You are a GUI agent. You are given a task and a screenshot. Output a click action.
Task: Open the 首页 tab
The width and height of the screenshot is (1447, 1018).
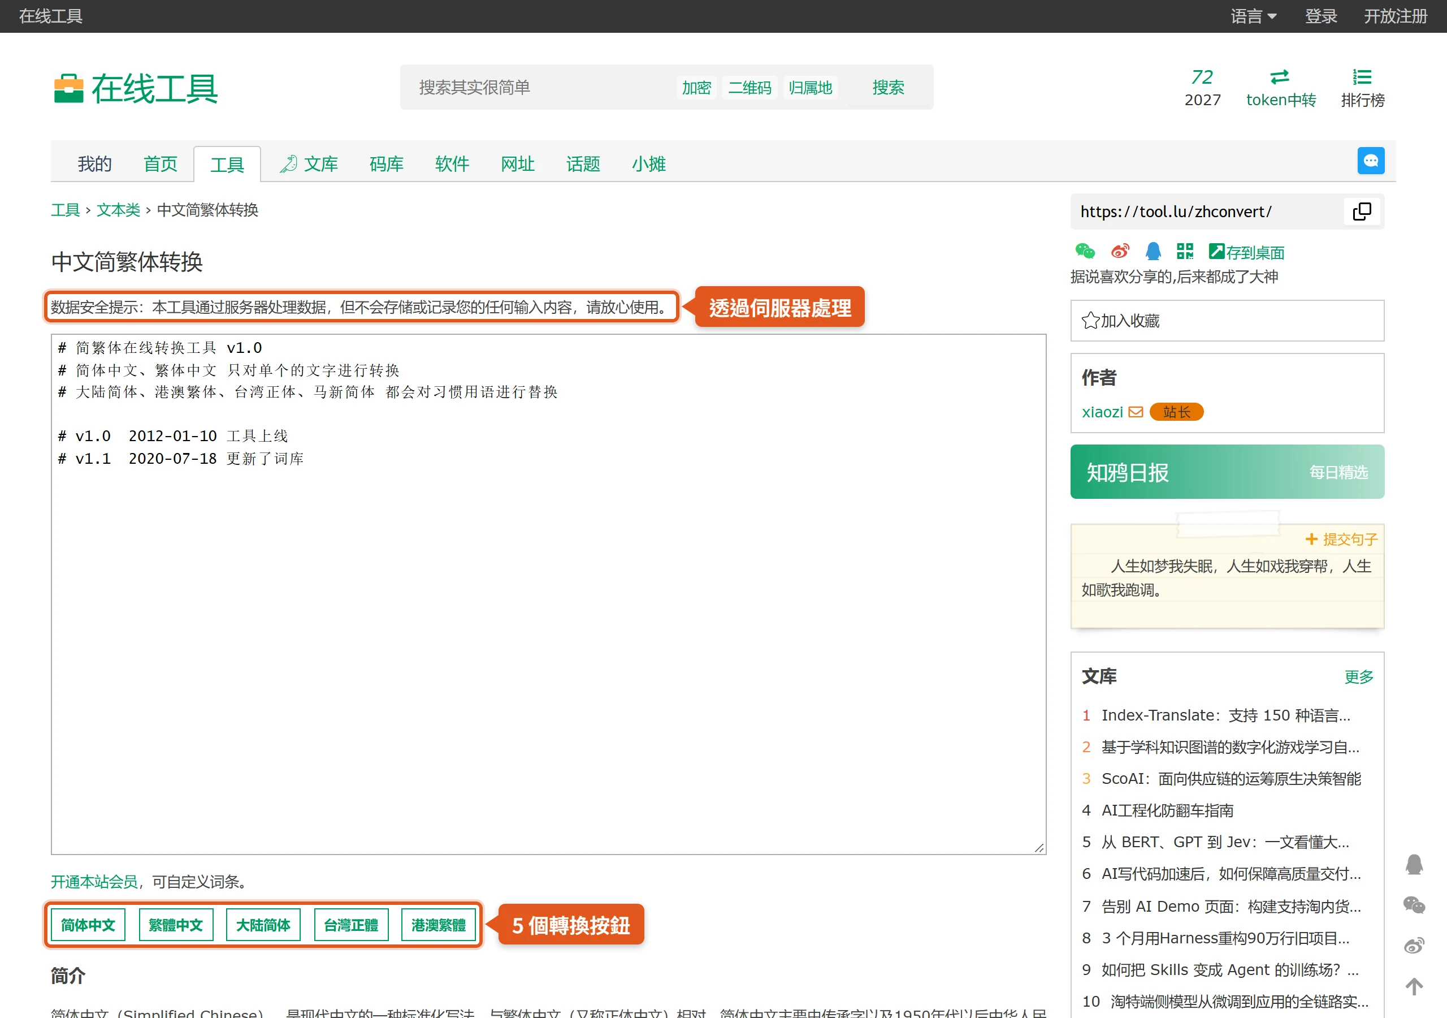(160, 164)
